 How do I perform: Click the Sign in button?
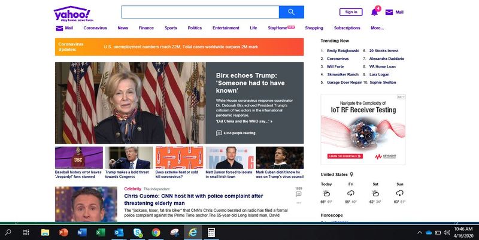pos(351,12)
